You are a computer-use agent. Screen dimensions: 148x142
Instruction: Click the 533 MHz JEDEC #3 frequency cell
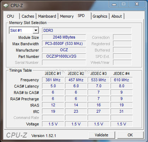[99, 80]
